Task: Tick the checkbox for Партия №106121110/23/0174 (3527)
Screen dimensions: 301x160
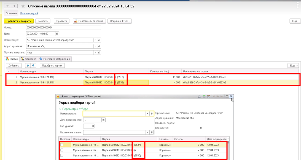Action: tap(62, 145)
